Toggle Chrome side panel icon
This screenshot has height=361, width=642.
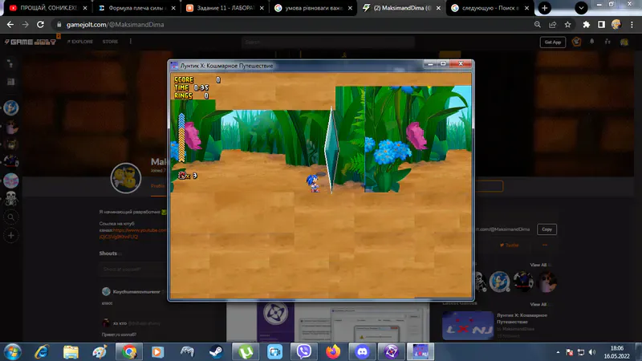(601, 25)
